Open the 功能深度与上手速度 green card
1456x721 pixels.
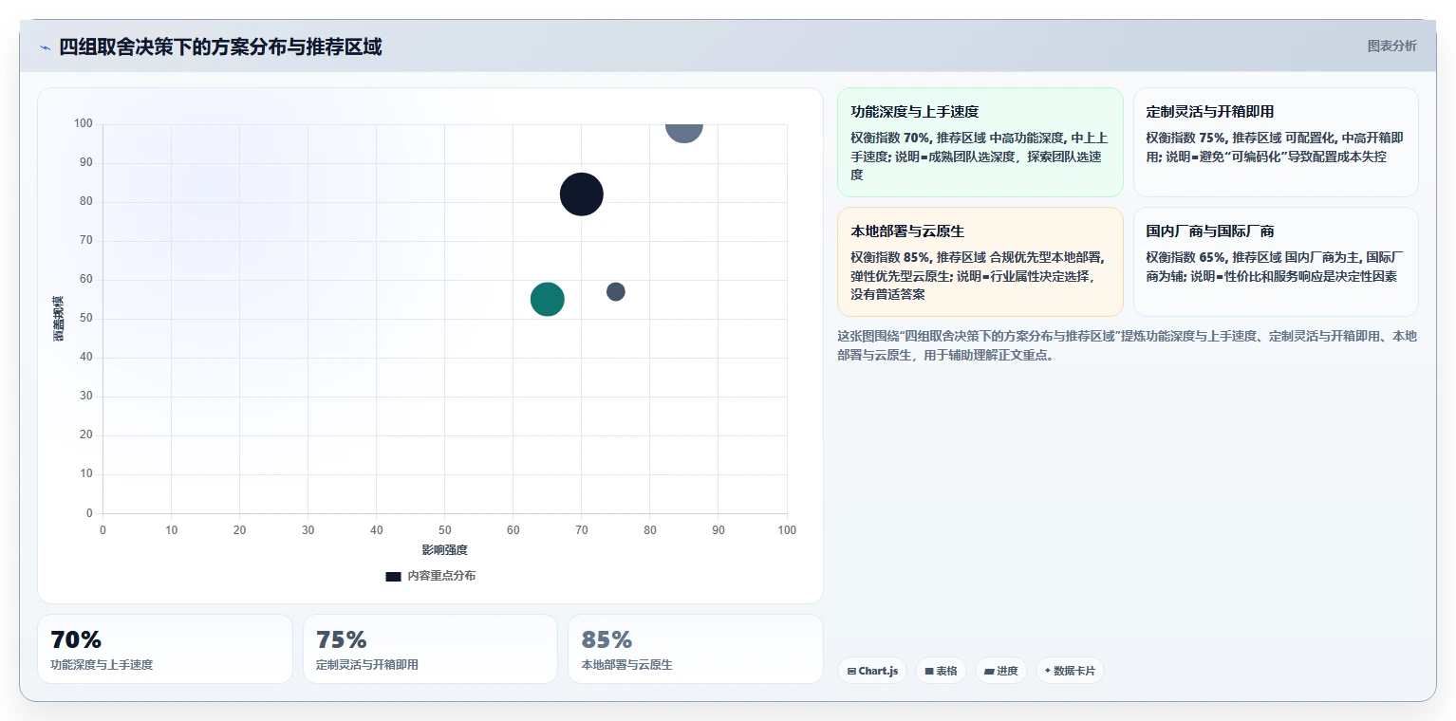pos(980,142)
